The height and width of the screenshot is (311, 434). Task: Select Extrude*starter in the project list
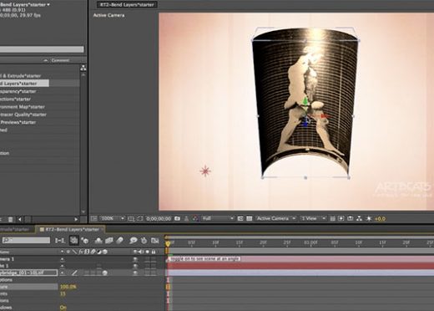pos(21,76)
